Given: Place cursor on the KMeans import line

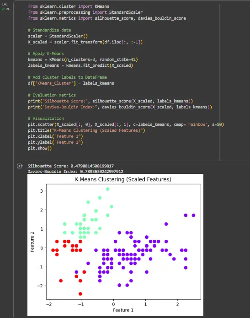Looking at the screenshot, I should (x=69, y=6).
